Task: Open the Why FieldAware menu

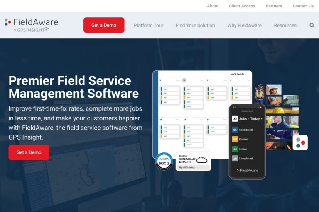Action: (244, 25)
